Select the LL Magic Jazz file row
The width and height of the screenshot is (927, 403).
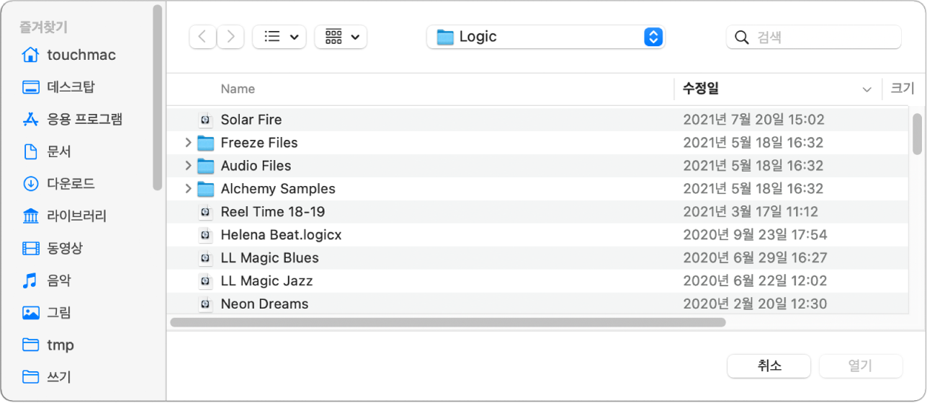tap(267, 281)
